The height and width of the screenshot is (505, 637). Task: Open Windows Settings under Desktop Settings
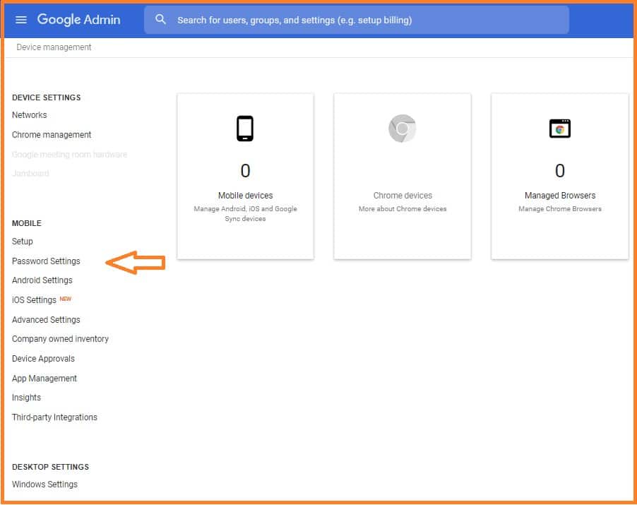(x=44, y=485)
